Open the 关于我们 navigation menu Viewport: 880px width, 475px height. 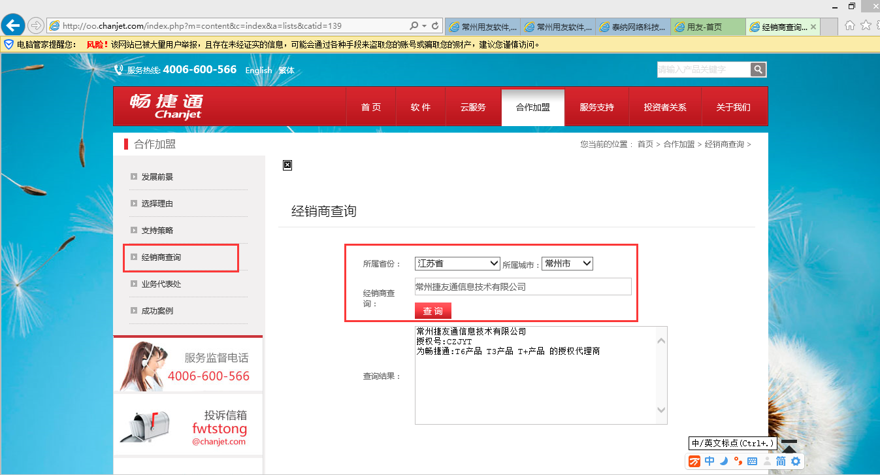click(734, 107)
